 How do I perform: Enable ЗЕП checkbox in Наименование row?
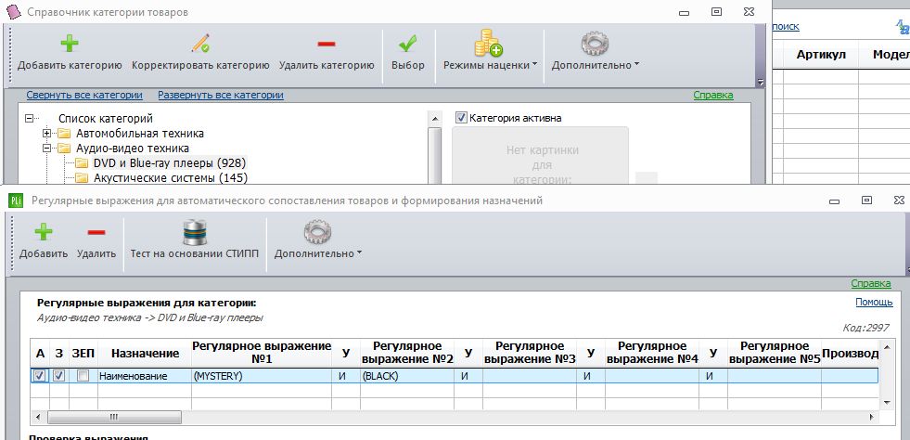[x=83, y=376]
